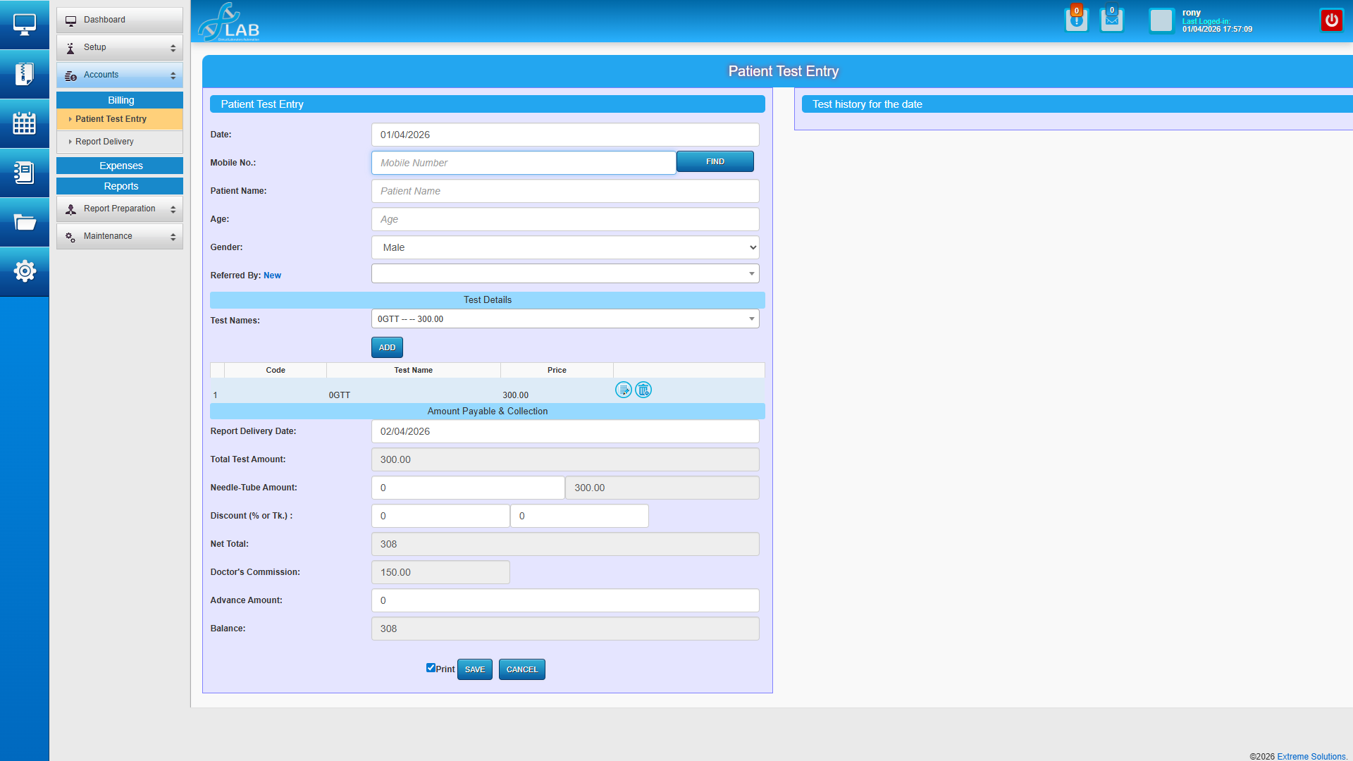Click the FIND button

point(715,161)
